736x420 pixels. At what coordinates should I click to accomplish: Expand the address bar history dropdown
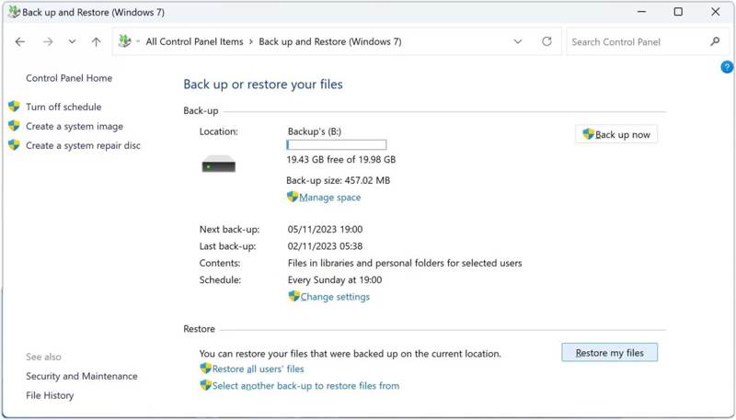[x=518, y=41]
